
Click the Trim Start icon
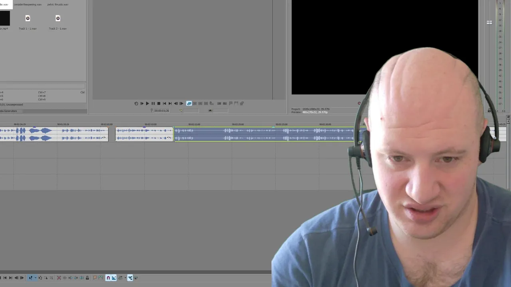click(70, 278)
